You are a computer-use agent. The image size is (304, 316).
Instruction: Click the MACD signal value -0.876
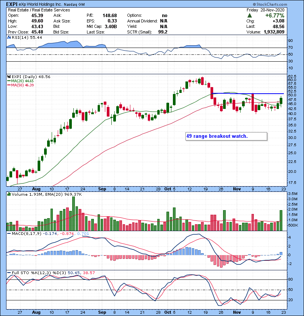tap(67, 234)
